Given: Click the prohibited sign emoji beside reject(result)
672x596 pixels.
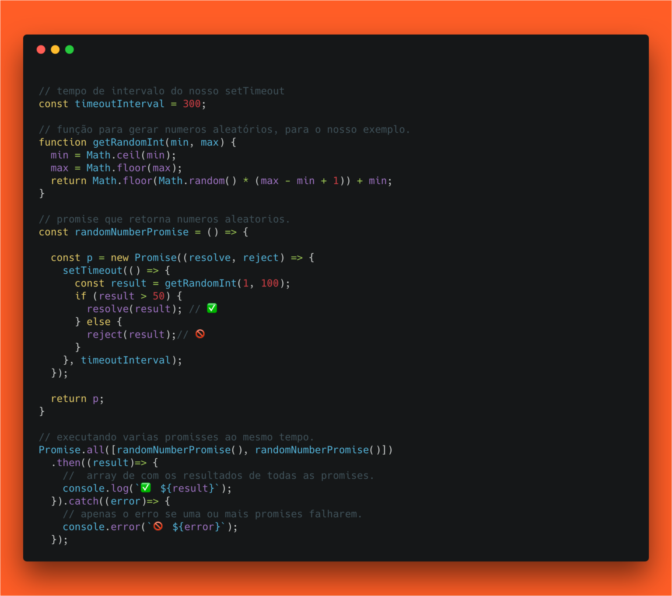Looking at the screenshot, I should [200, 334].
